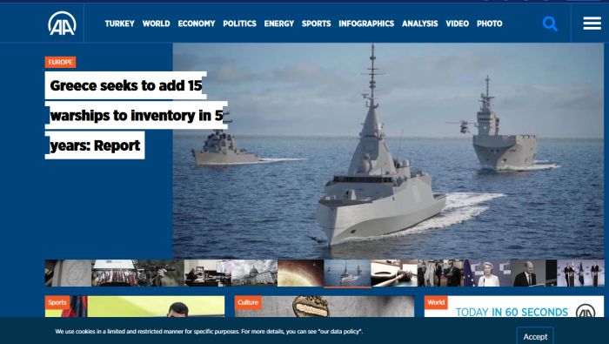The height and width of the screenshot is (344, 609).
Task: Click the large warship hero image
Action: pos(388,151)
